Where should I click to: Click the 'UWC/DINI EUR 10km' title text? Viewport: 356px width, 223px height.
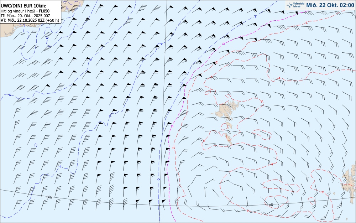coord(23,6)
